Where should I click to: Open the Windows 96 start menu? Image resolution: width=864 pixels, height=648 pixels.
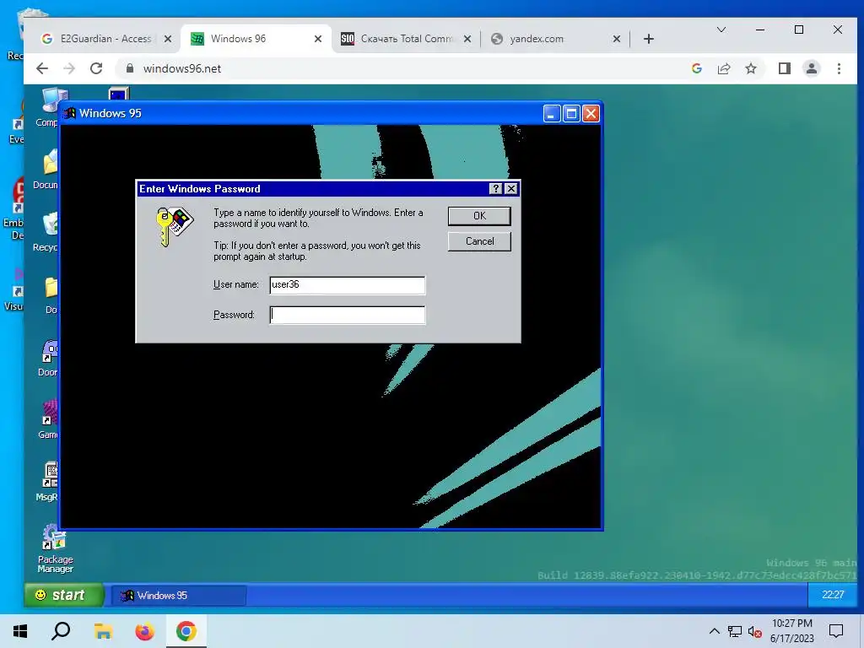tap(64, 595)
